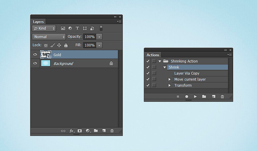Toggle dialog box for Layer Via Copy
This screenshot has width=257, height=151.
click(154, 73)
